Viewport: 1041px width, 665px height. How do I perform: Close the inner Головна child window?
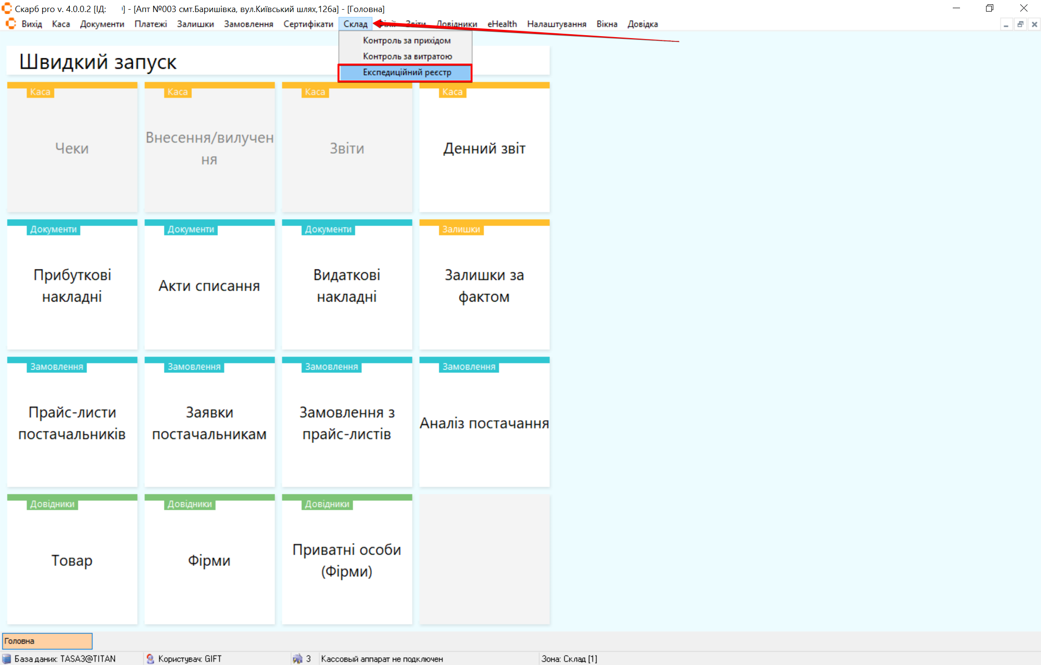(1034, 24)
